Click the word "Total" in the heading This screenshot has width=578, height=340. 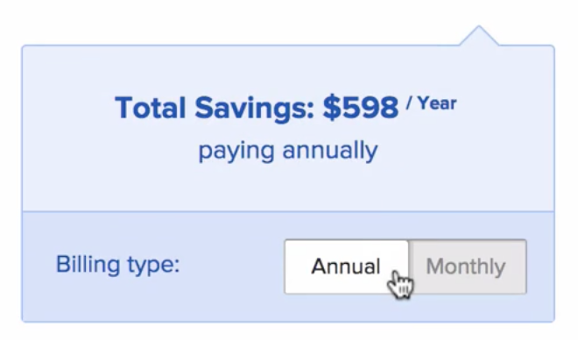pyautogui.click(x=150, y=108)
